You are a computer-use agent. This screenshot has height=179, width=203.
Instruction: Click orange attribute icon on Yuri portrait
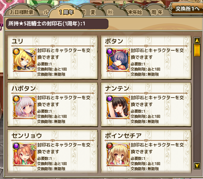(x=16, y=51)
